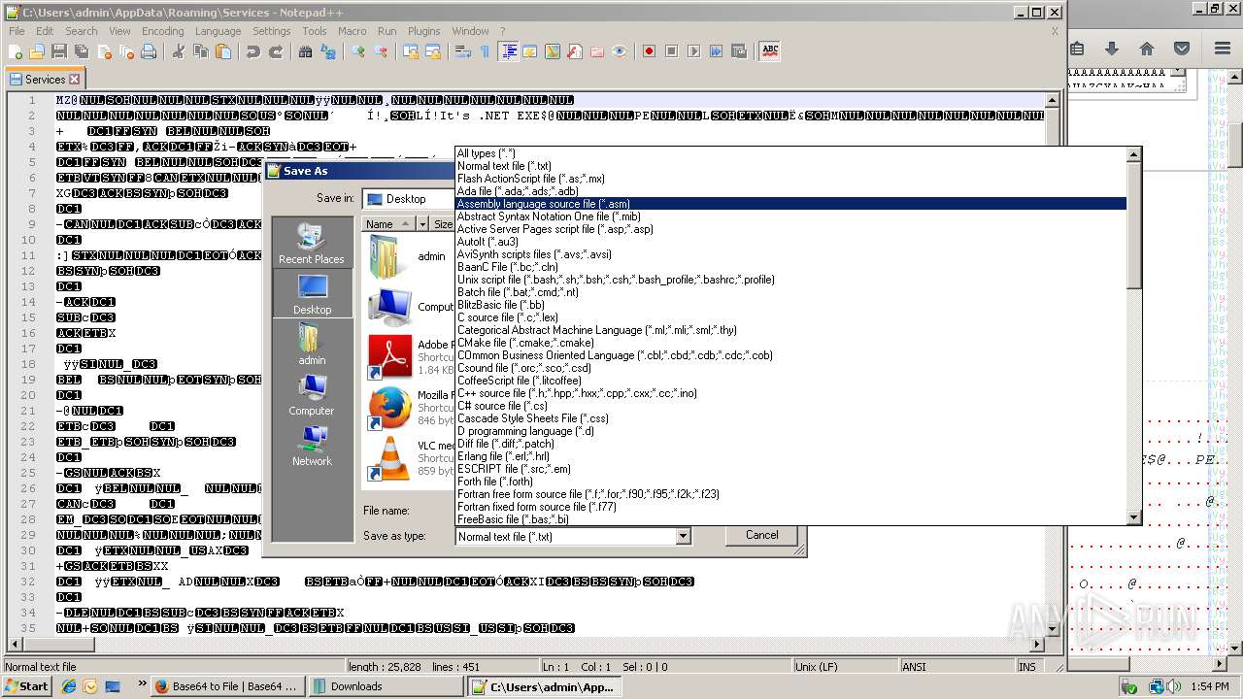
Task: Choose Assembly language source file (*.asm)
Action: click(790, 204)
